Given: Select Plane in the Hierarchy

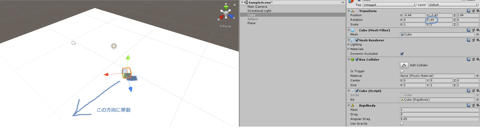Looking at the screenshot, I should click(x=251, y=23).
